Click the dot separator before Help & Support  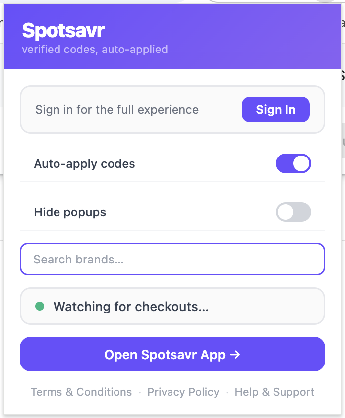[227, 392]
